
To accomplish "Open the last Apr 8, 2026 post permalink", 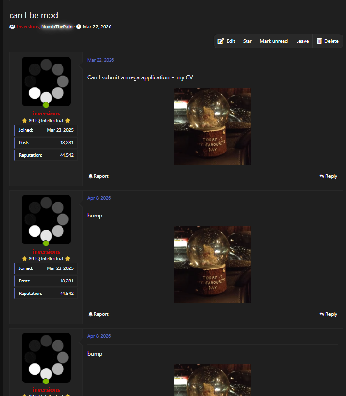I will [x=99, y=336].
